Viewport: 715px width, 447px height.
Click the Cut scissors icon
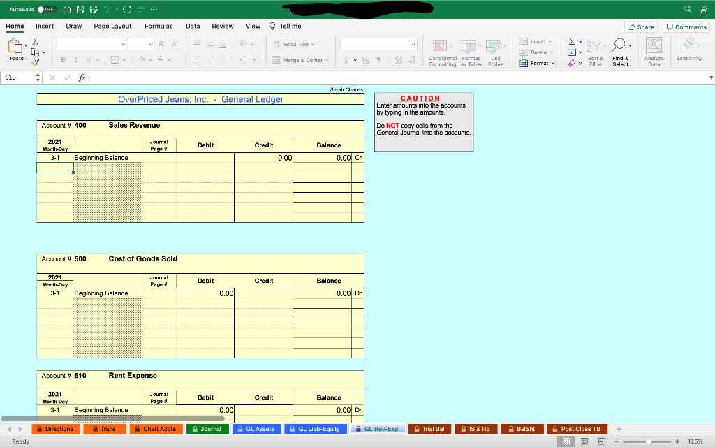(35, 41)
